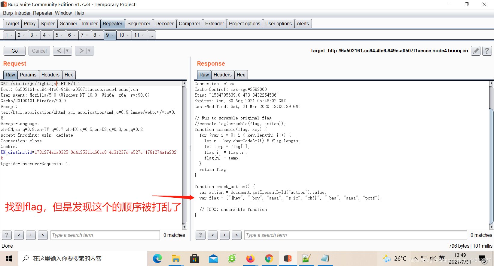This screenshot has width=494, height=266.
Task: Find next match in response search
Action: coord(236,235)
